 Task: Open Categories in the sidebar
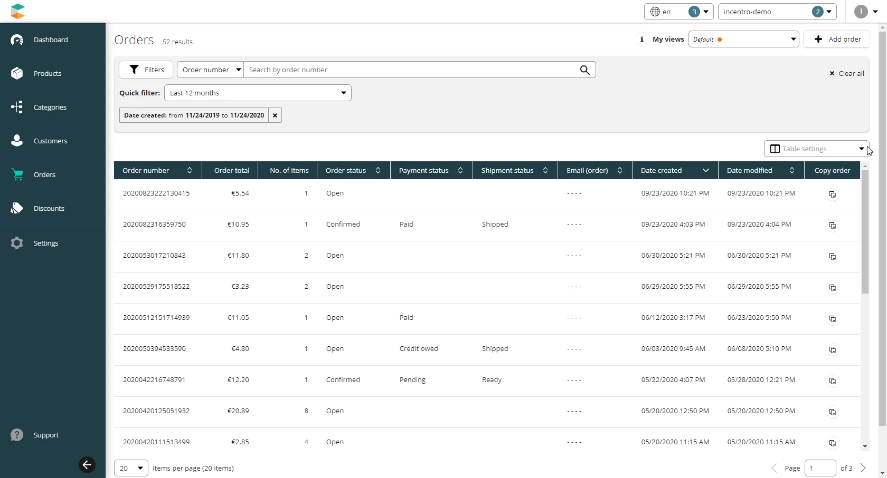pyautogui.click(x=50, y=107)
